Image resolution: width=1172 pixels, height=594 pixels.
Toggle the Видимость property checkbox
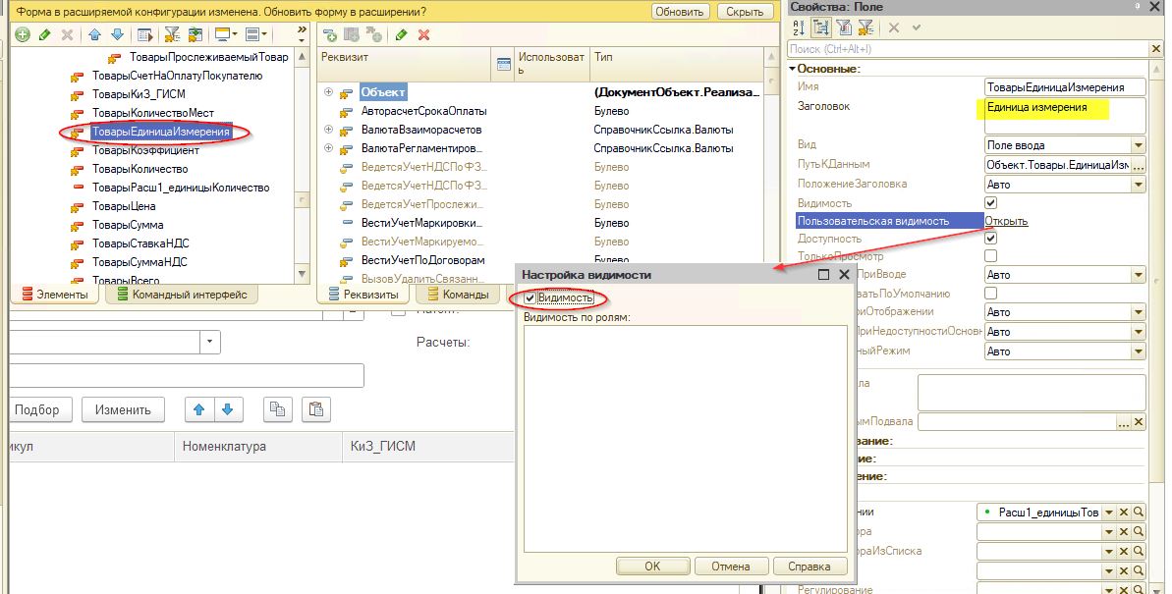click(991, 203)
